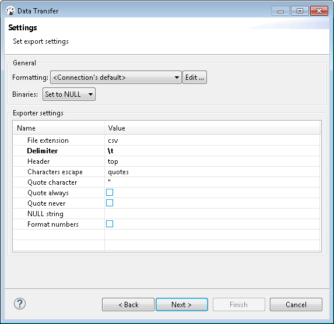Image resolution: width=334 pixels, height=324 pixels.
Task: Go back with the < Back button
Action: 128,305
